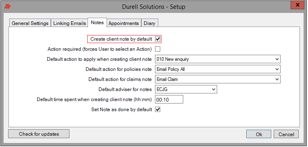Screen dimensions: 308x147
Task: Go to the Appointments tab
Action: click(124, 23)
